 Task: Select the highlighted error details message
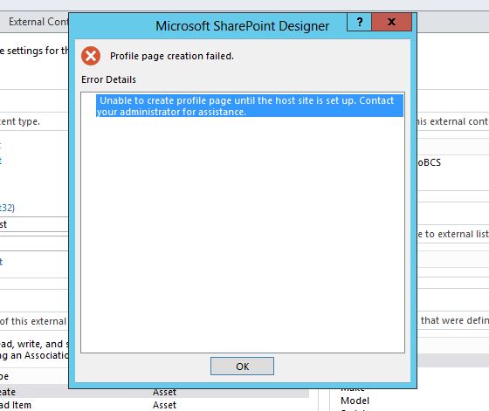point(249,106)
